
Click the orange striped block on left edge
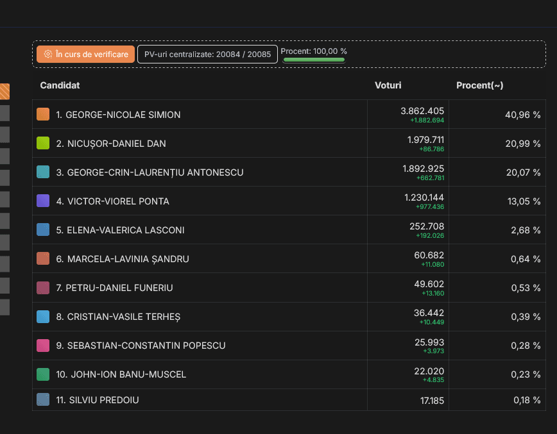(4, 92)
